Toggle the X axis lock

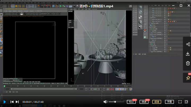(28, 6)
